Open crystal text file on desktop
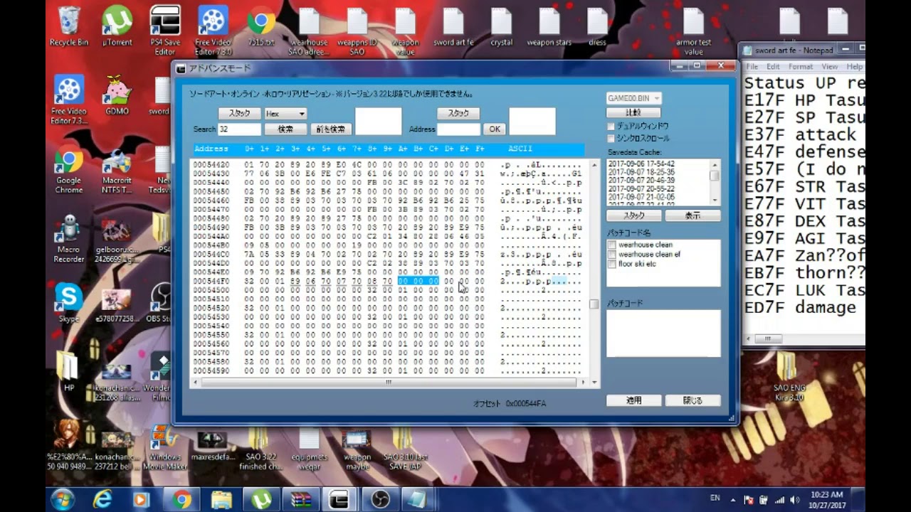Image resolution: width=911 pixels, height=512 pixels. pyautogui.click(x=501, y=26)
